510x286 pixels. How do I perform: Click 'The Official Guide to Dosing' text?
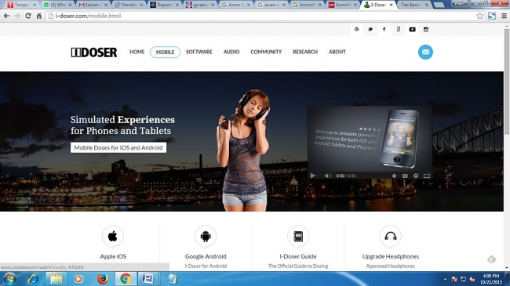point(298,266)
